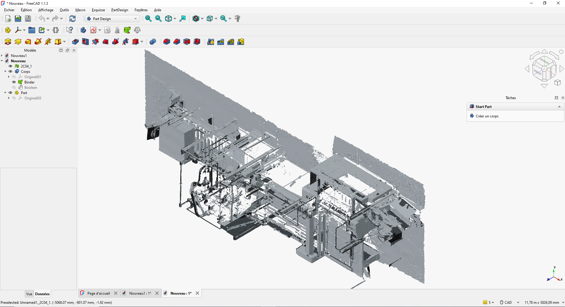Select the Revolution tool
The height and width of the screenshot is (307, 565).
tap(18, 42)
